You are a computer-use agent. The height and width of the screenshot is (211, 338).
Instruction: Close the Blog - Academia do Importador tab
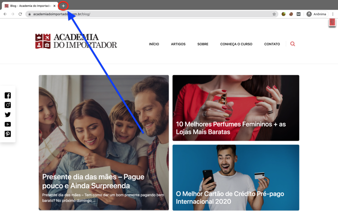(54, 6)
